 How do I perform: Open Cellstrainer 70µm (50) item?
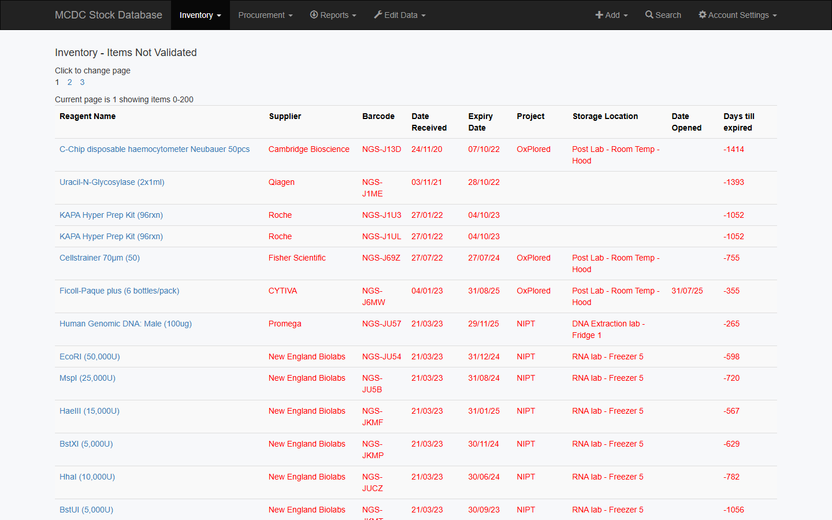99,258
